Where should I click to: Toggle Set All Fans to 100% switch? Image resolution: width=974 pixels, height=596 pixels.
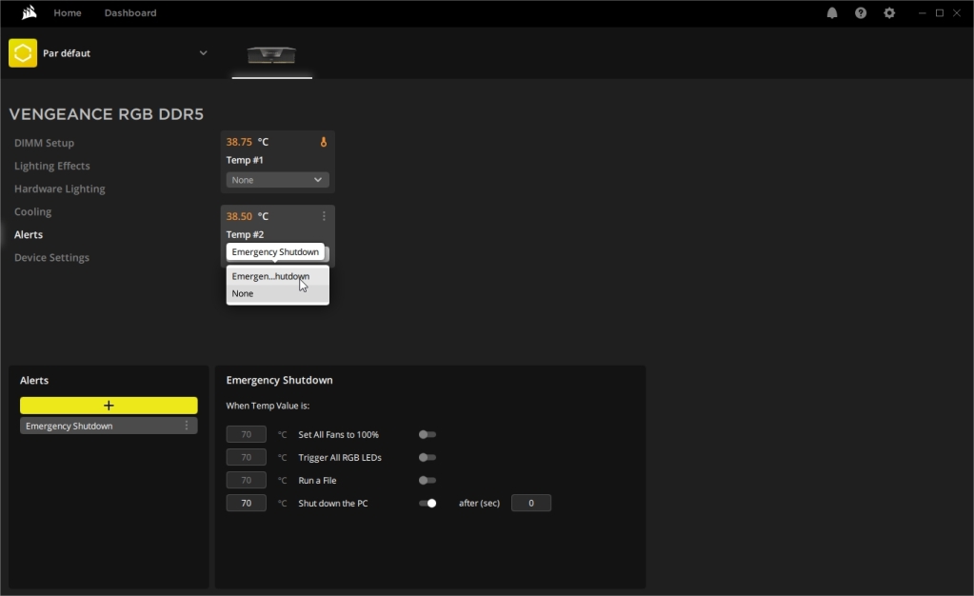point(427,434)
